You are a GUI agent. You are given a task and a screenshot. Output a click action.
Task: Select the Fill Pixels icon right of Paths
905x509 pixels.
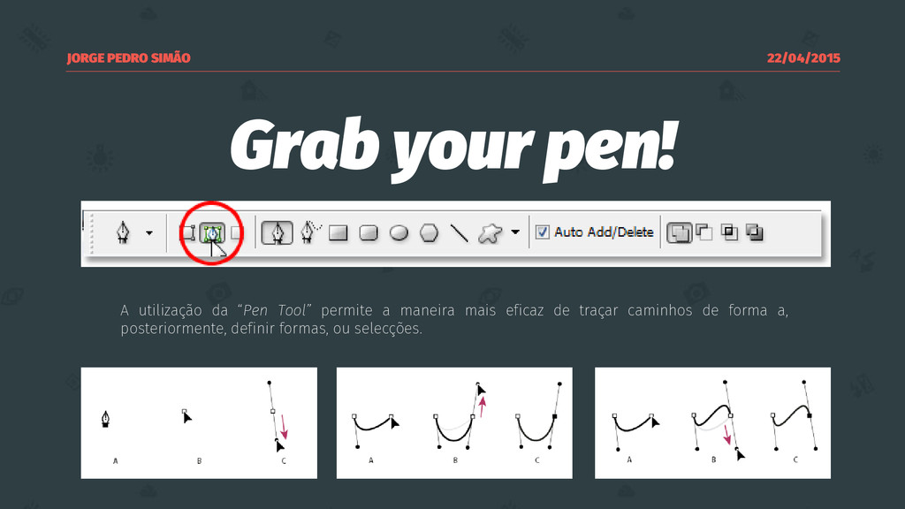tap(237, 233)
